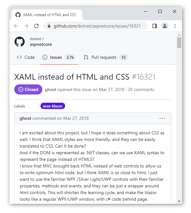Go back using the browser back arrow
Viewport: 191px width, 213px height.
[16, 26]
